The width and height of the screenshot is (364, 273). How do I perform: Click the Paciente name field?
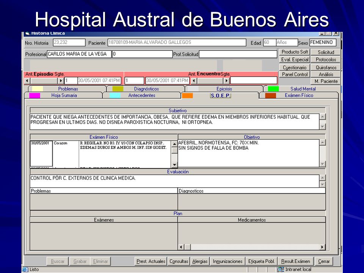(177, 42)
